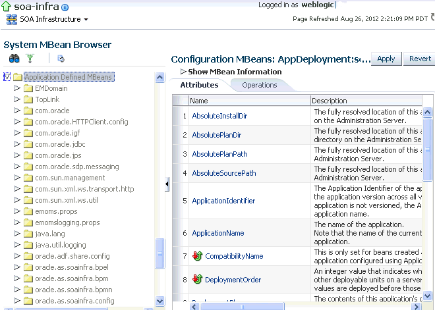Viewport: 435px width, 310px height.
Task: Open the AbsoluteInstallDir attribute link
Action: pos(219,116)
